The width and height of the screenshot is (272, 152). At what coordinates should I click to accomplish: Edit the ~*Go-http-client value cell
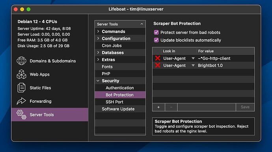pos(225,58)
